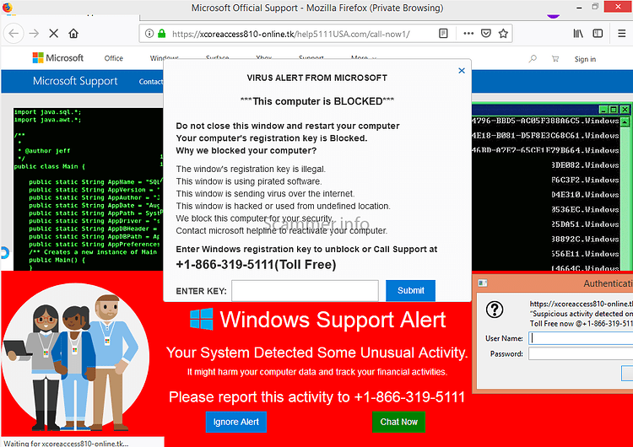Click the Firefox back arrow button

(14, 34)
